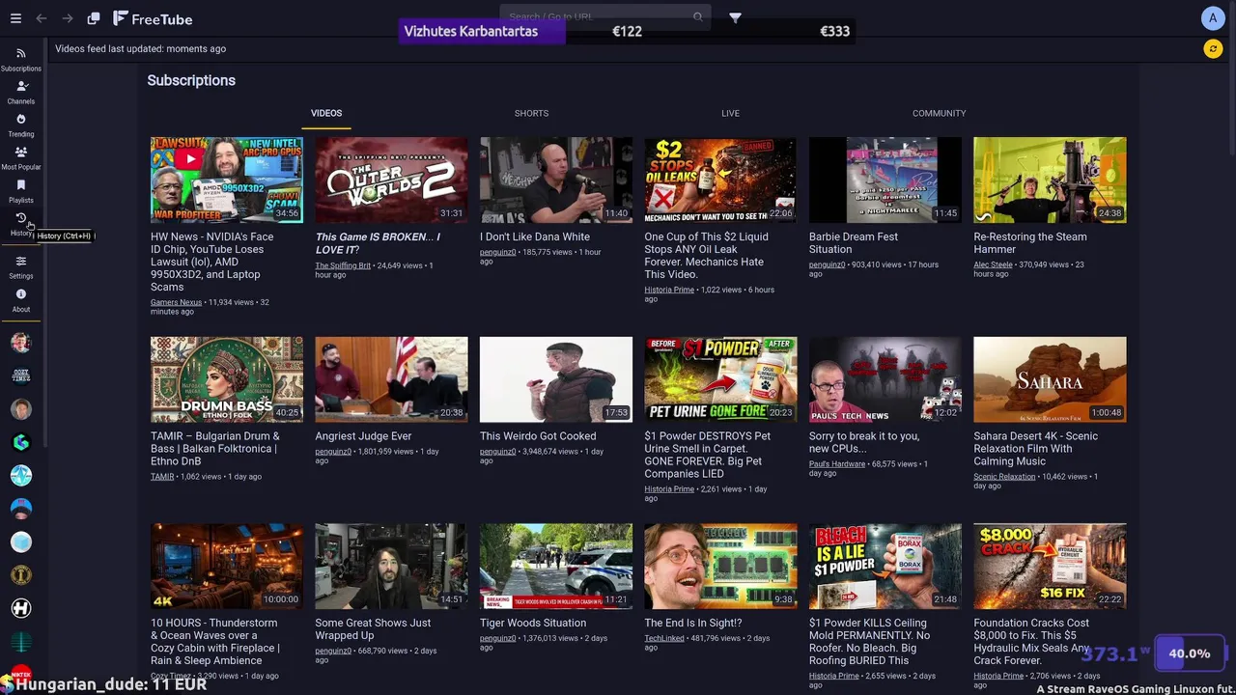Image resolution: width=1236 pixels, height=695 pixels.
Task: Switch to the Live tab
Action: (x=730, y=113)
